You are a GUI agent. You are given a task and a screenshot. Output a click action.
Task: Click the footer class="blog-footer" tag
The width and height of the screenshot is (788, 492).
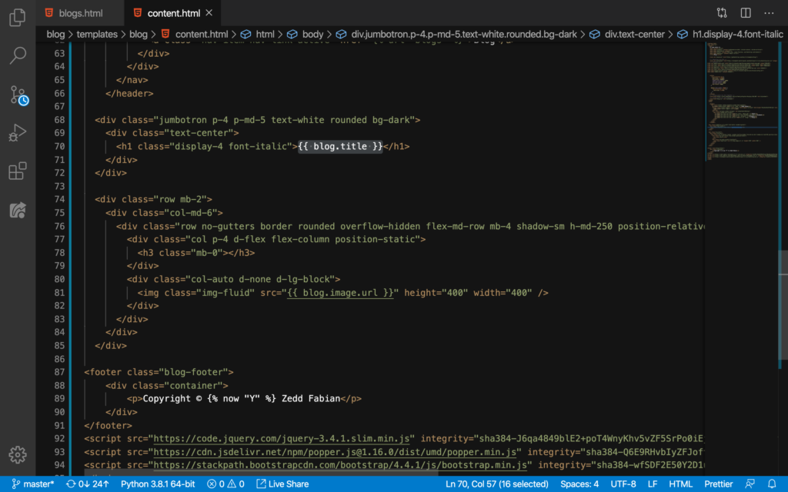pyautogui.click(x=159, y=372)
